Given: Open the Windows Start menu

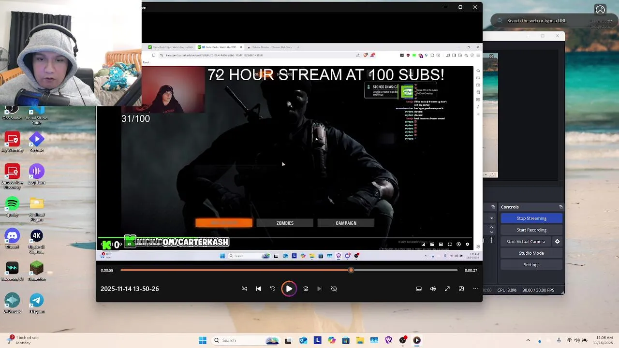Looking at the screenshot, I should tap(203, 340).
